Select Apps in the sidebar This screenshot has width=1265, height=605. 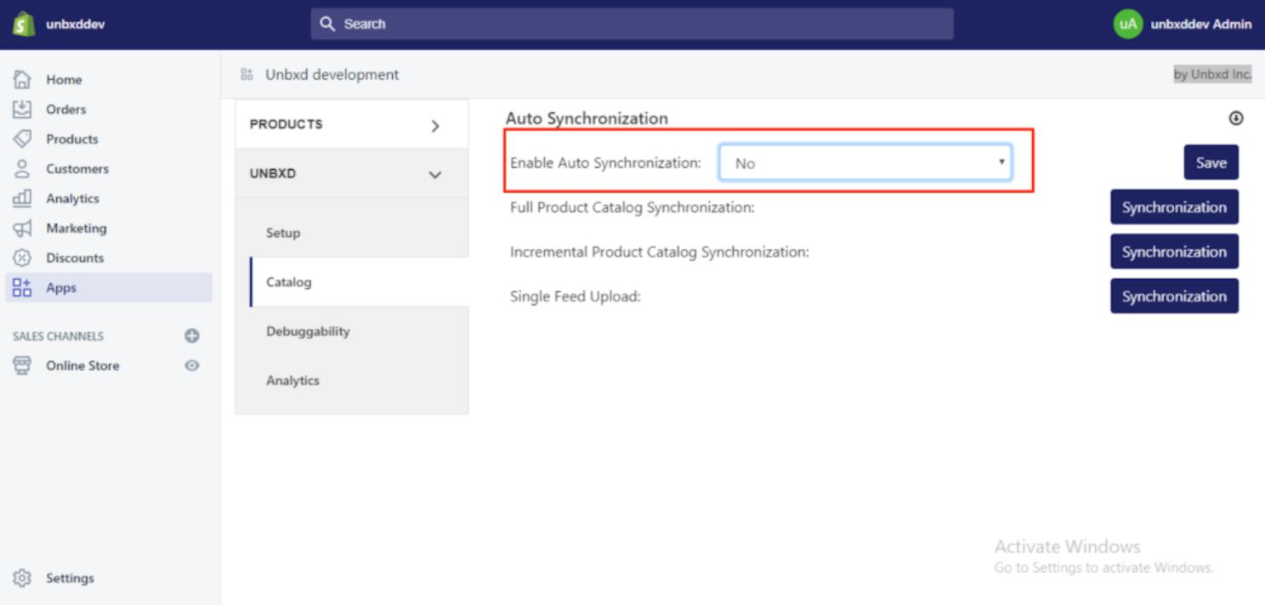tap(109, 287)
